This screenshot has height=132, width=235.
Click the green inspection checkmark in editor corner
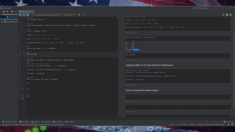117,18
